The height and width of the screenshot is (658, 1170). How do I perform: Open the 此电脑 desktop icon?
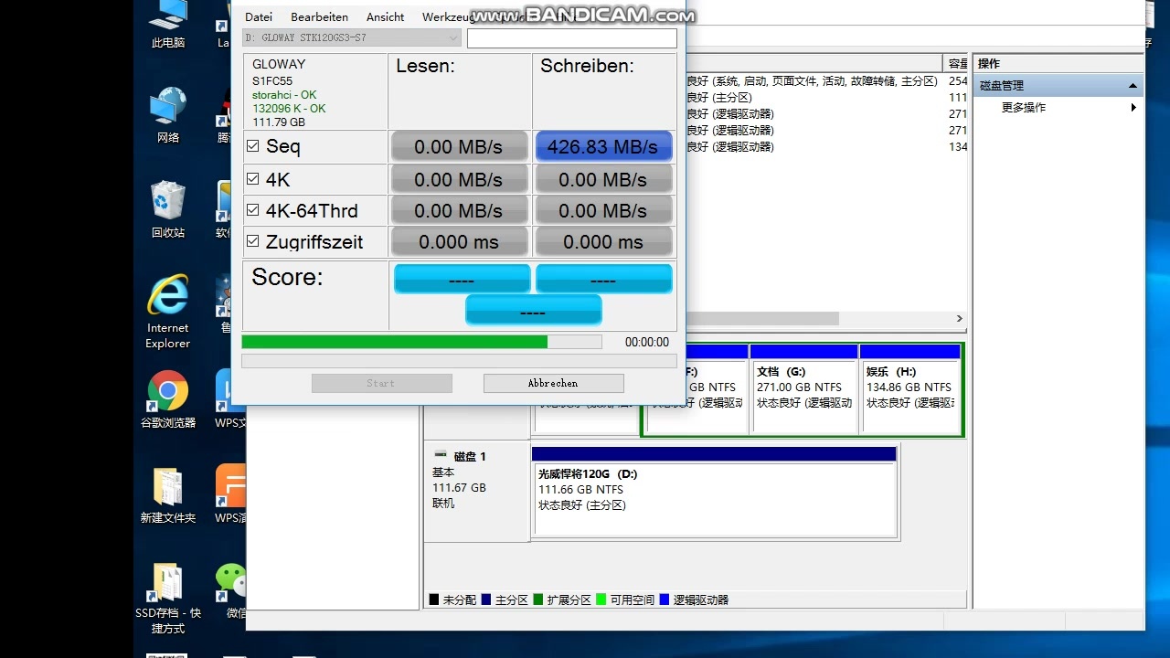pyautogui.click(x=168, y=23)
